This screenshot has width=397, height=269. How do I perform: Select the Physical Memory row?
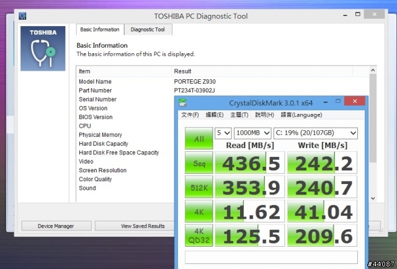125,134
